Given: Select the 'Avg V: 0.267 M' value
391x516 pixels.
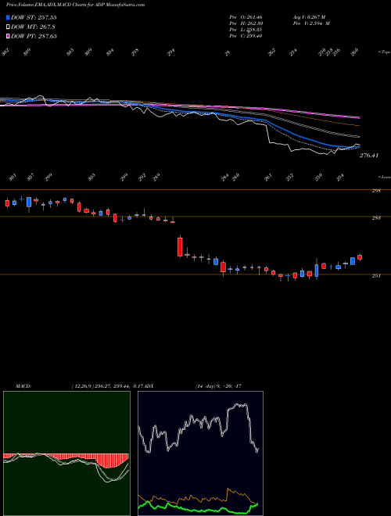Looking at the screenshot, I should pos(309,16).
